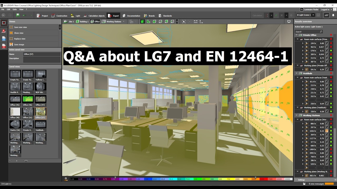337x189 pixels.
Task: Select the Office (46) saved view thumbnail
Action: pos(28,101)
